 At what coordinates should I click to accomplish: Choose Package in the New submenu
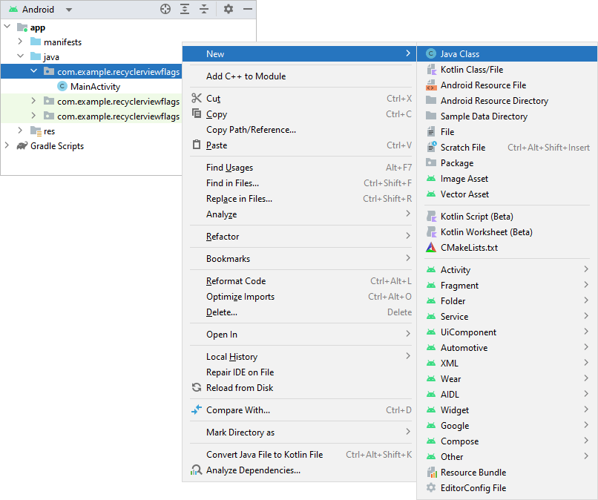coord(507,163)
